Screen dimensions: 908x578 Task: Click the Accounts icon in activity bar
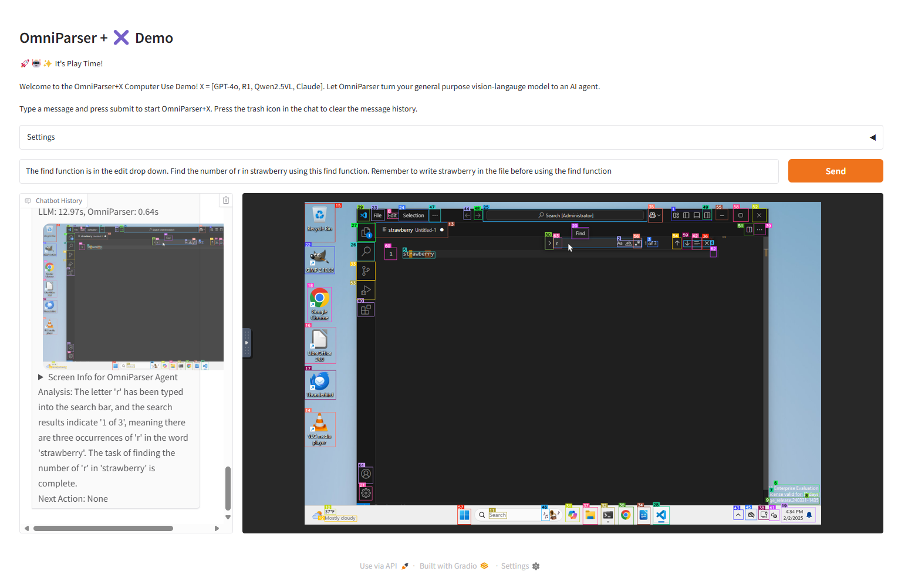tap(366, 474)
